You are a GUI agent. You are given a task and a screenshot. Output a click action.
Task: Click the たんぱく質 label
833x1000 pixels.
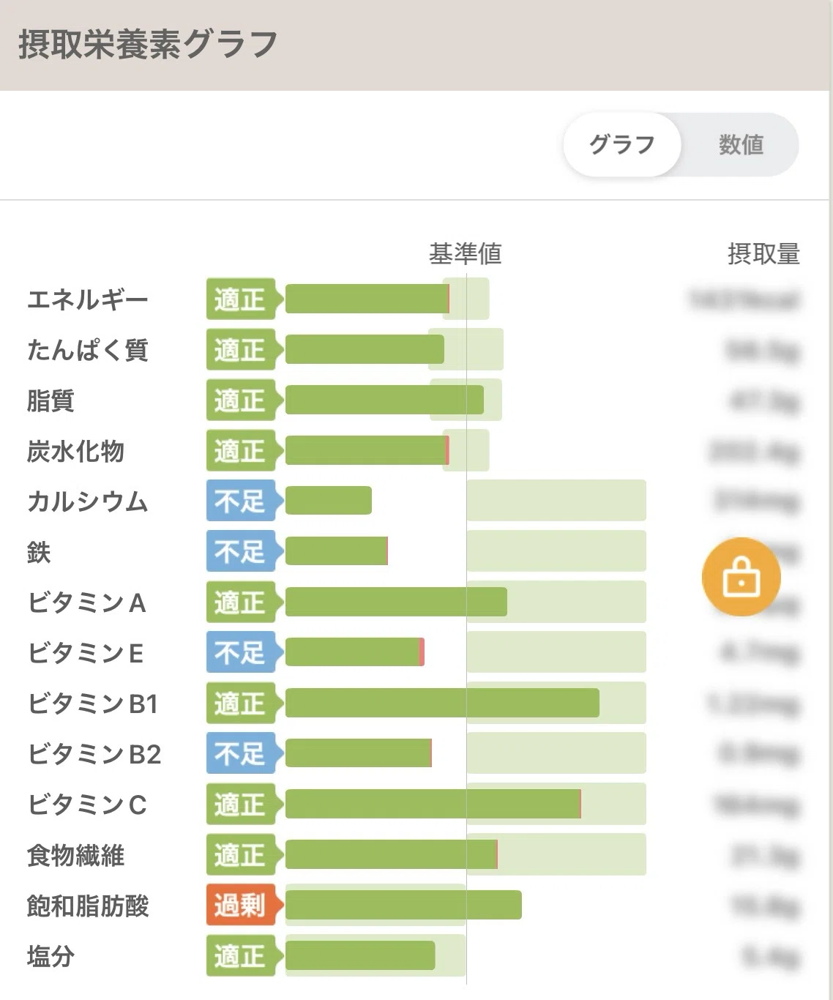[x=88, y=350]
